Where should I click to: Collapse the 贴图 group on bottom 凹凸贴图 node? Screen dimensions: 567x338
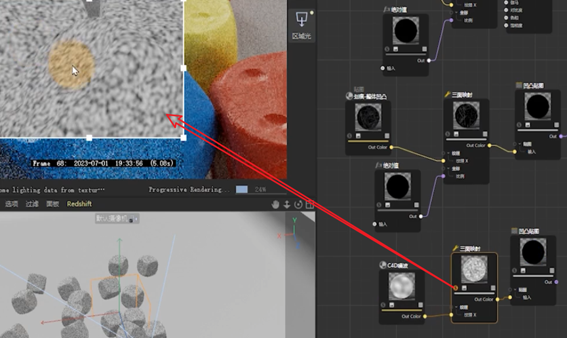(x=516, y=290)
